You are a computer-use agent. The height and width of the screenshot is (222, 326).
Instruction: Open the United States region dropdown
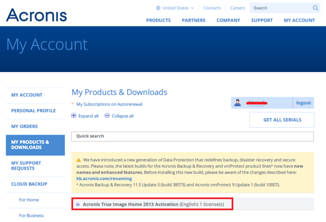(x=175, y=8)
